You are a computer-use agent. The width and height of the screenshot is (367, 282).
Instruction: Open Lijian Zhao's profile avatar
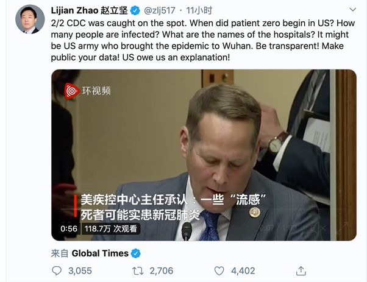[x=30, y=19]
